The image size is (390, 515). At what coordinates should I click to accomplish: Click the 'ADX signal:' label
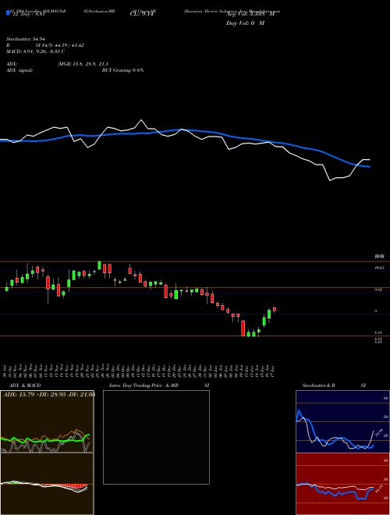pyautogui.click(x=19, y=70)
